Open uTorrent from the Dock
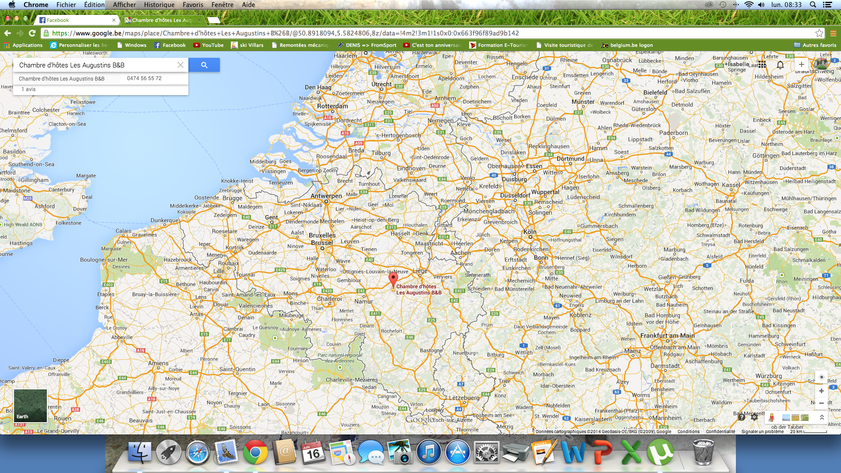 (660, 452)
